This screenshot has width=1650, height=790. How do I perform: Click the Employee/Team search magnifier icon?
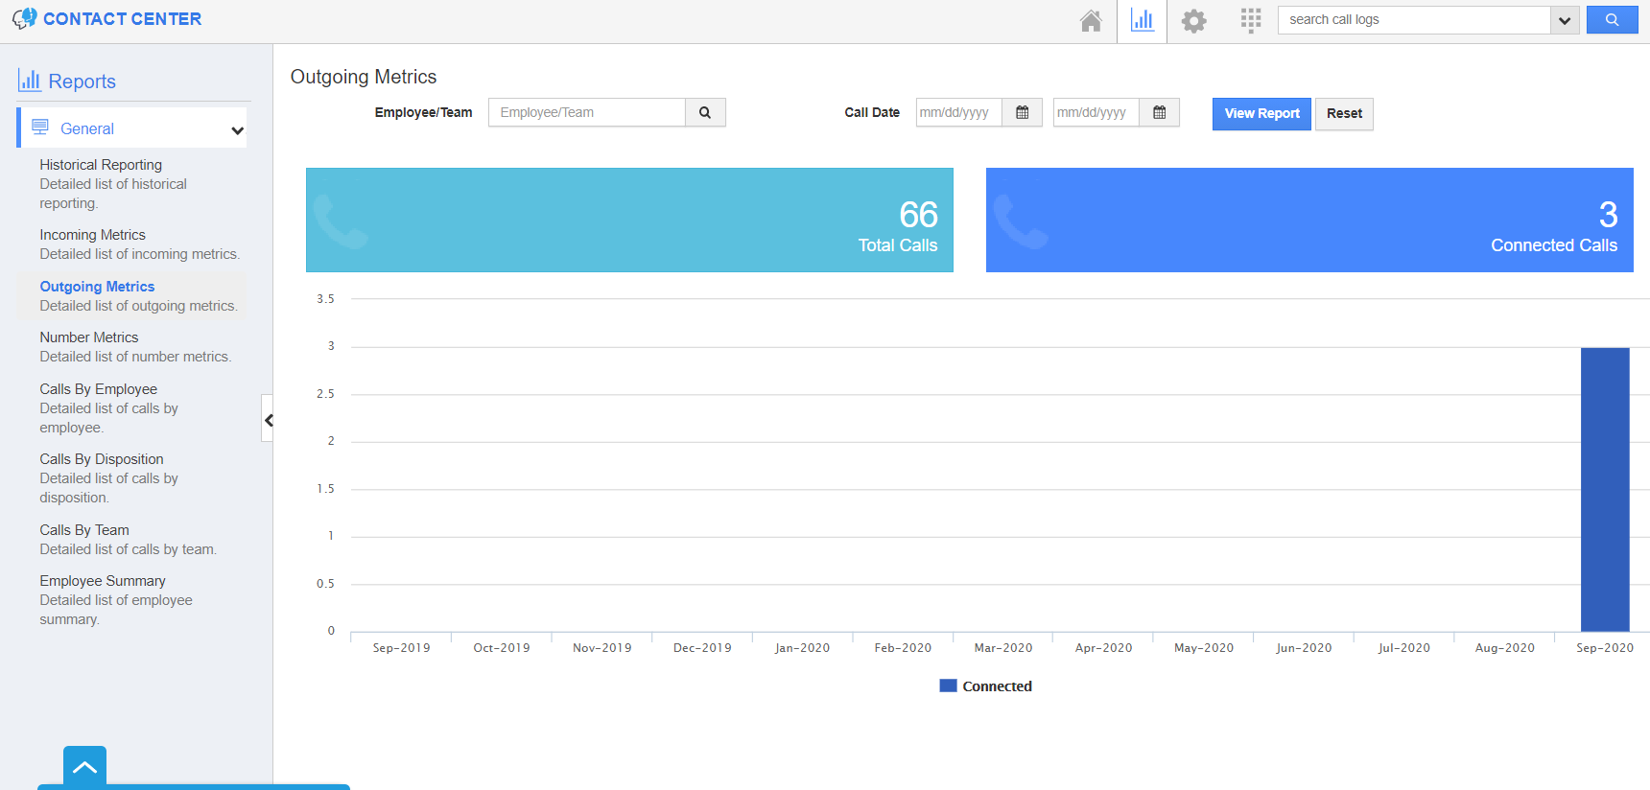(x=705, y=112)
